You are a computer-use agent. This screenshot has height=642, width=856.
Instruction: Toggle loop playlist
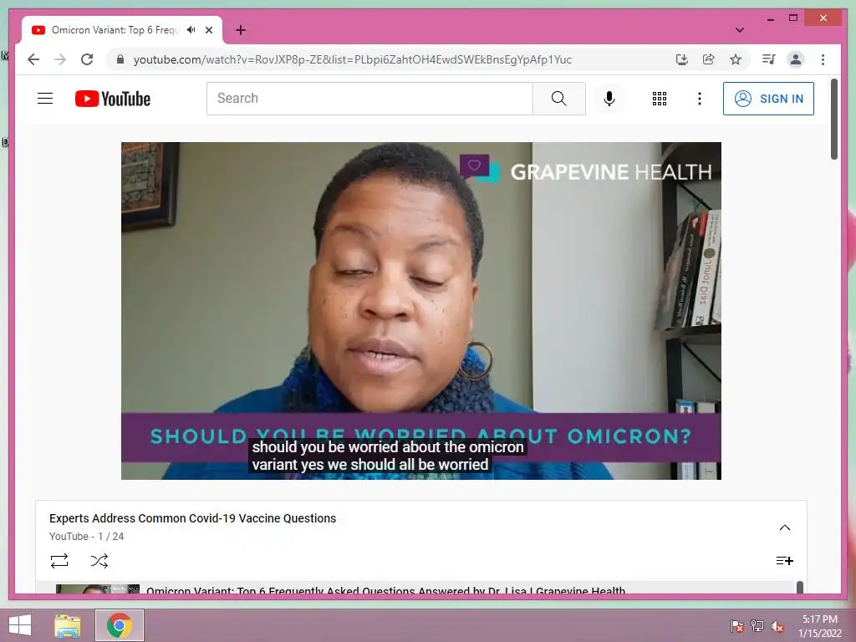coord(59,561)
